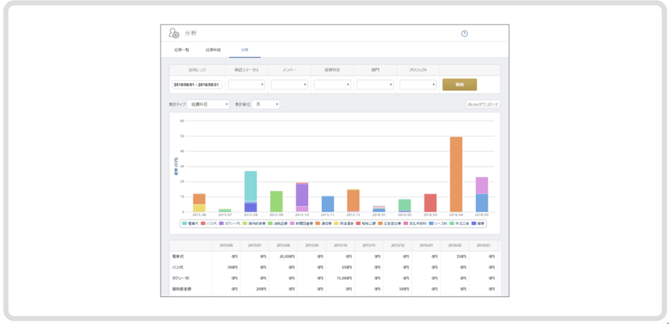Image resolution: width=669 pixels, height=324 pixels.
Task: Change the 集計タイプ dropdown selection
Action: [x=209, y=104]
